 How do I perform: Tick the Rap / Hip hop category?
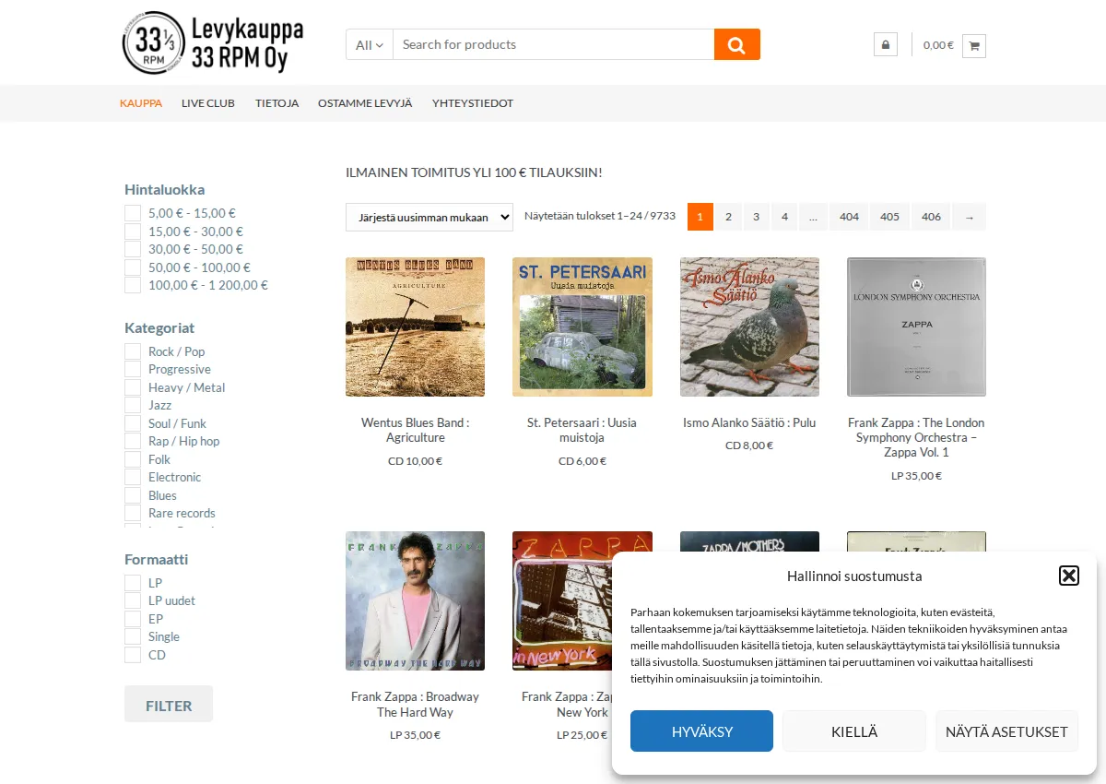(x=133, y=441)
